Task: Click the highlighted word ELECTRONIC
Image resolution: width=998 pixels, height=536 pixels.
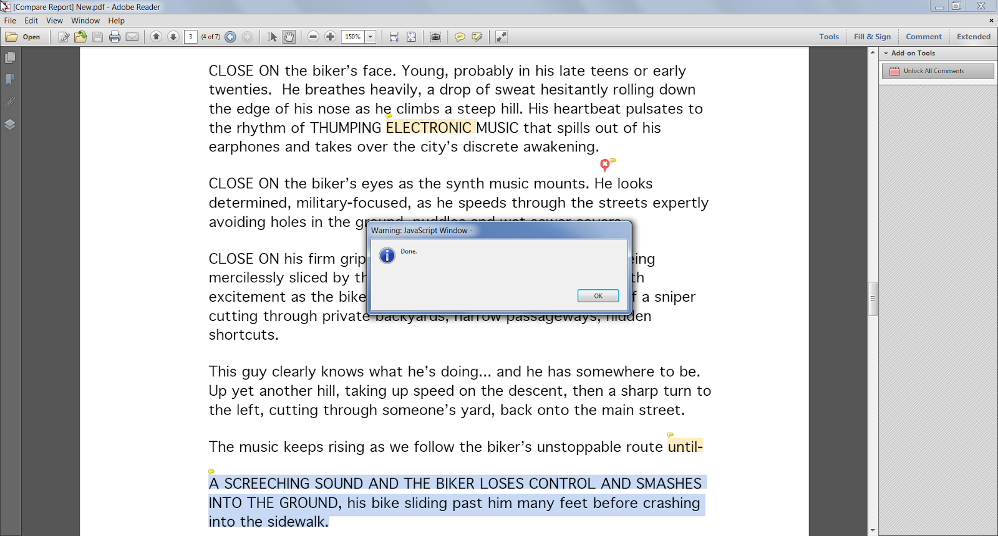Action: pyautogui.click(x=429, y=128)
